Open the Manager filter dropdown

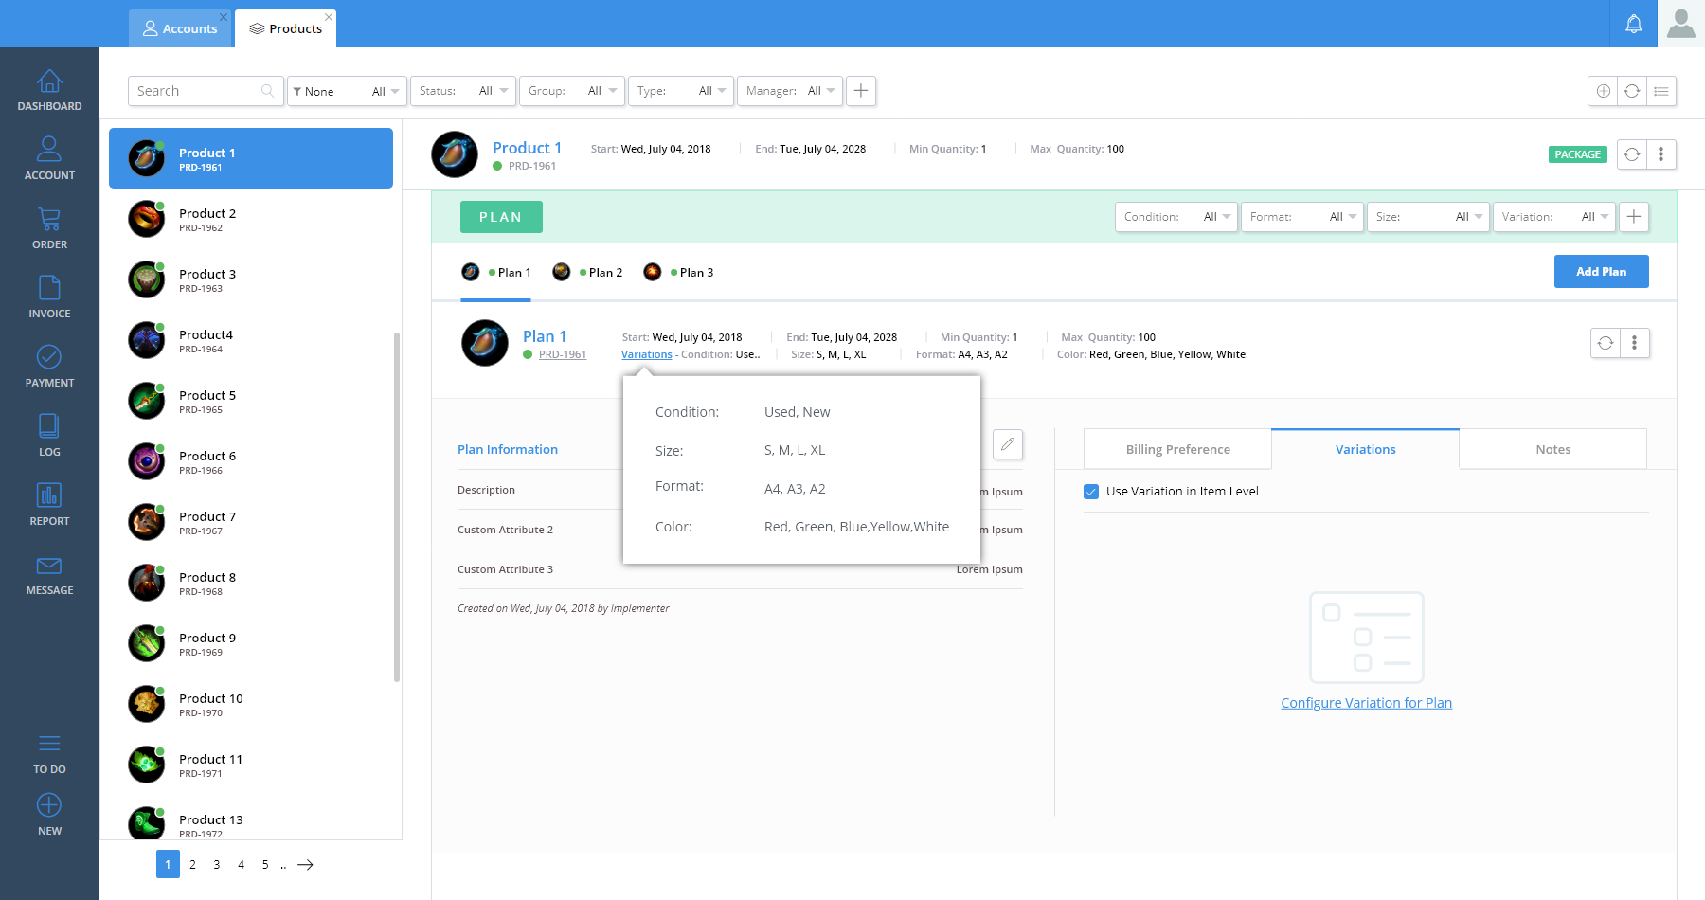tap(788, 91)
